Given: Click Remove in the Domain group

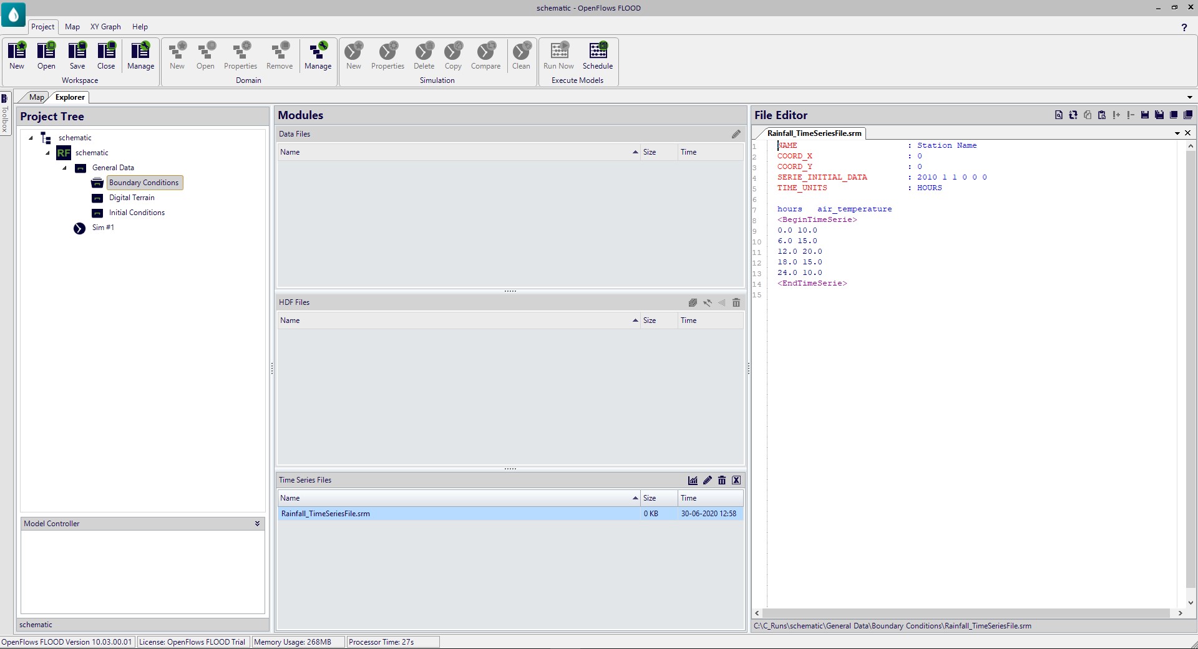Looking at the screenshot, I should pos(280,55).
